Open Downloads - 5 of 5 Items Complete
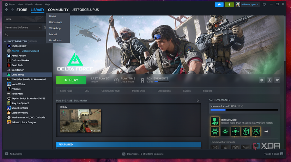Image resolution: width=291 pixels, height=162 pixels. pyautogui.click(x=143, y=154)
